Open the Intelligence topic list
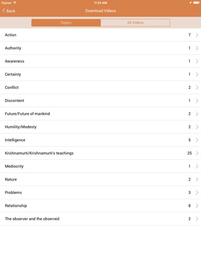This screenshot has height=269, width=201. pyautogui.click(x=100, y=140)
